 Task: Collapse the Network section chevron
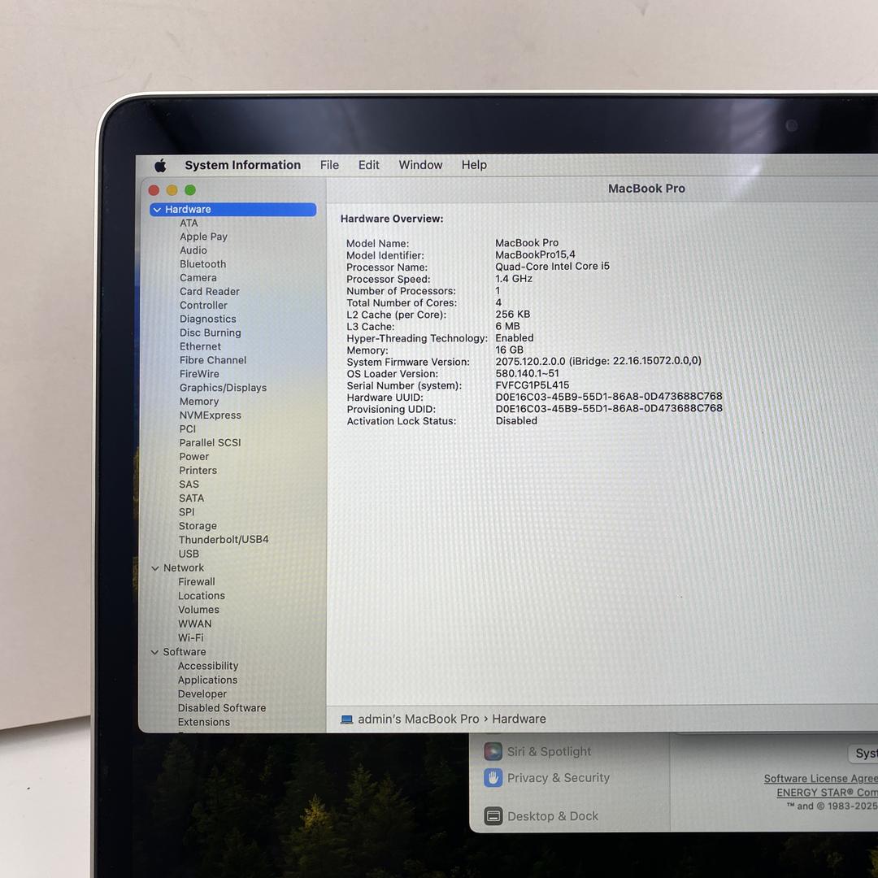click(x=155, y=567)
